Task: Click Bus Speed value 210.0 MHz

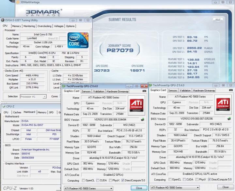Action: click(x=32, y=83)
